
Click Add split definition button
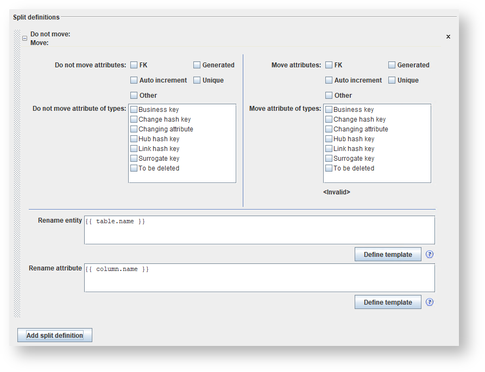click(55, 335)
